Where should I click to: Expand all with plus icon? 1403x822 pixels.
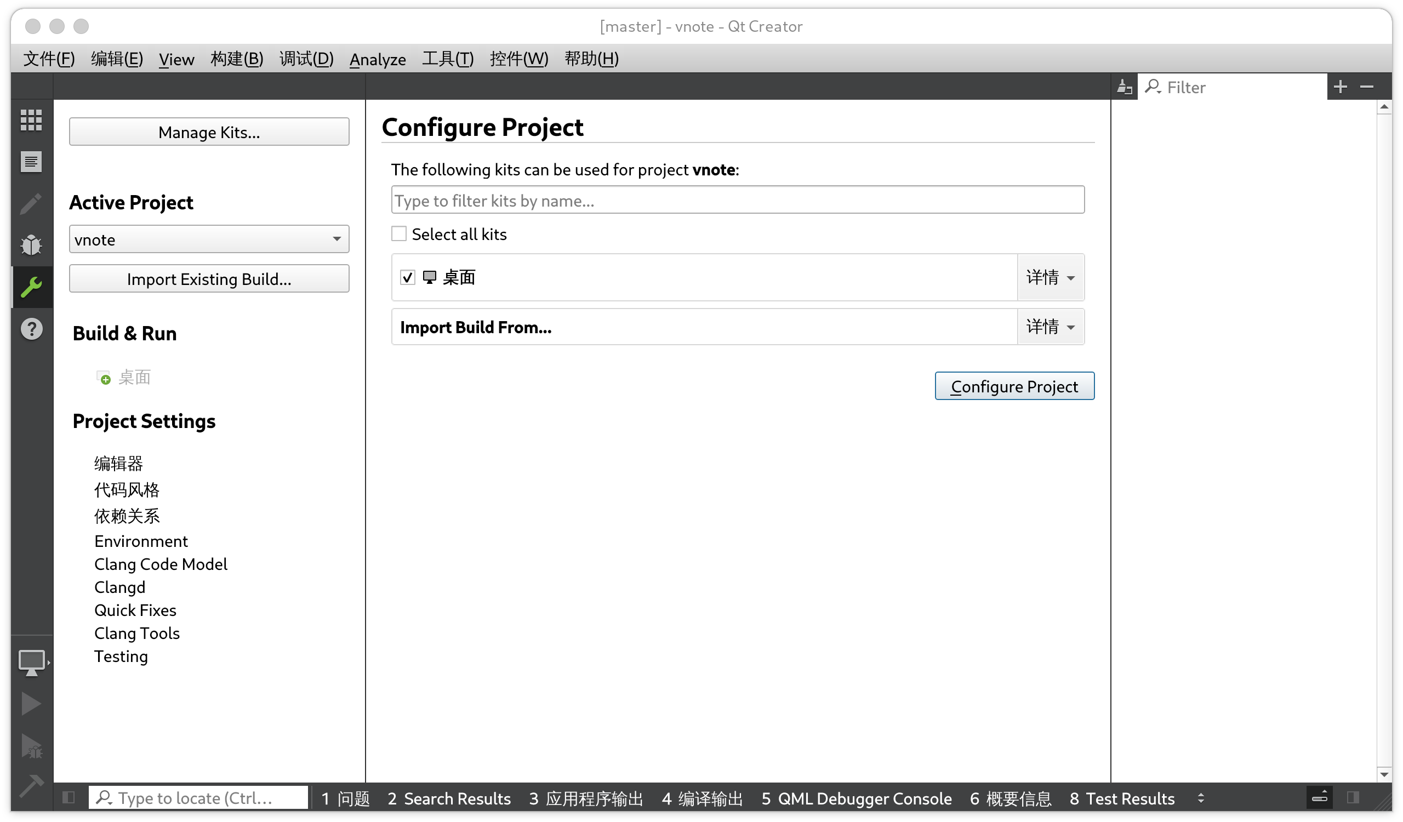(1341, 87)
